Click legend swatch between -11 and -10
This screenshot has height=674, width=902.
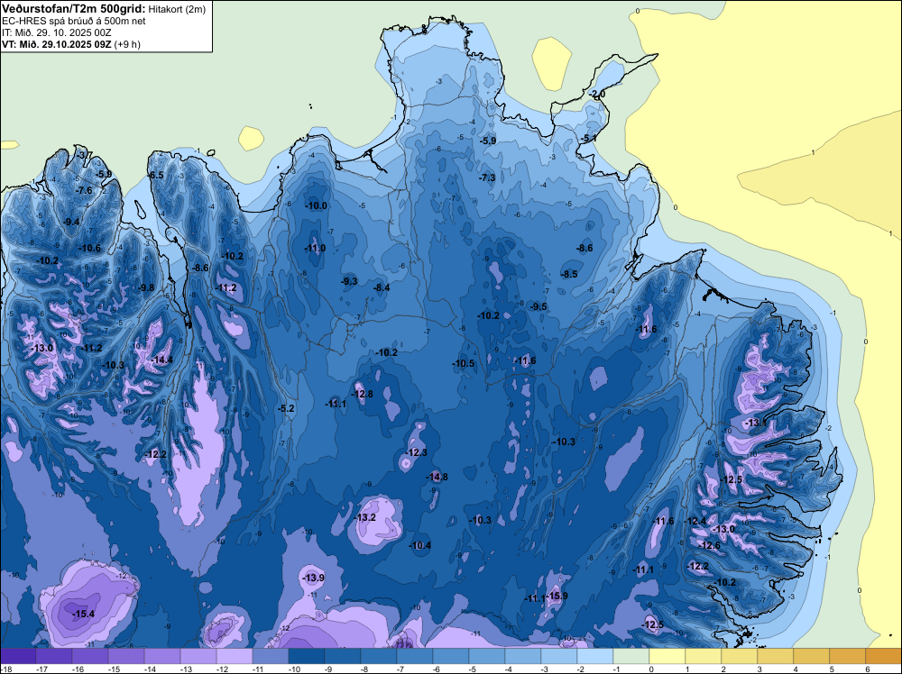[x=271, y=656]
